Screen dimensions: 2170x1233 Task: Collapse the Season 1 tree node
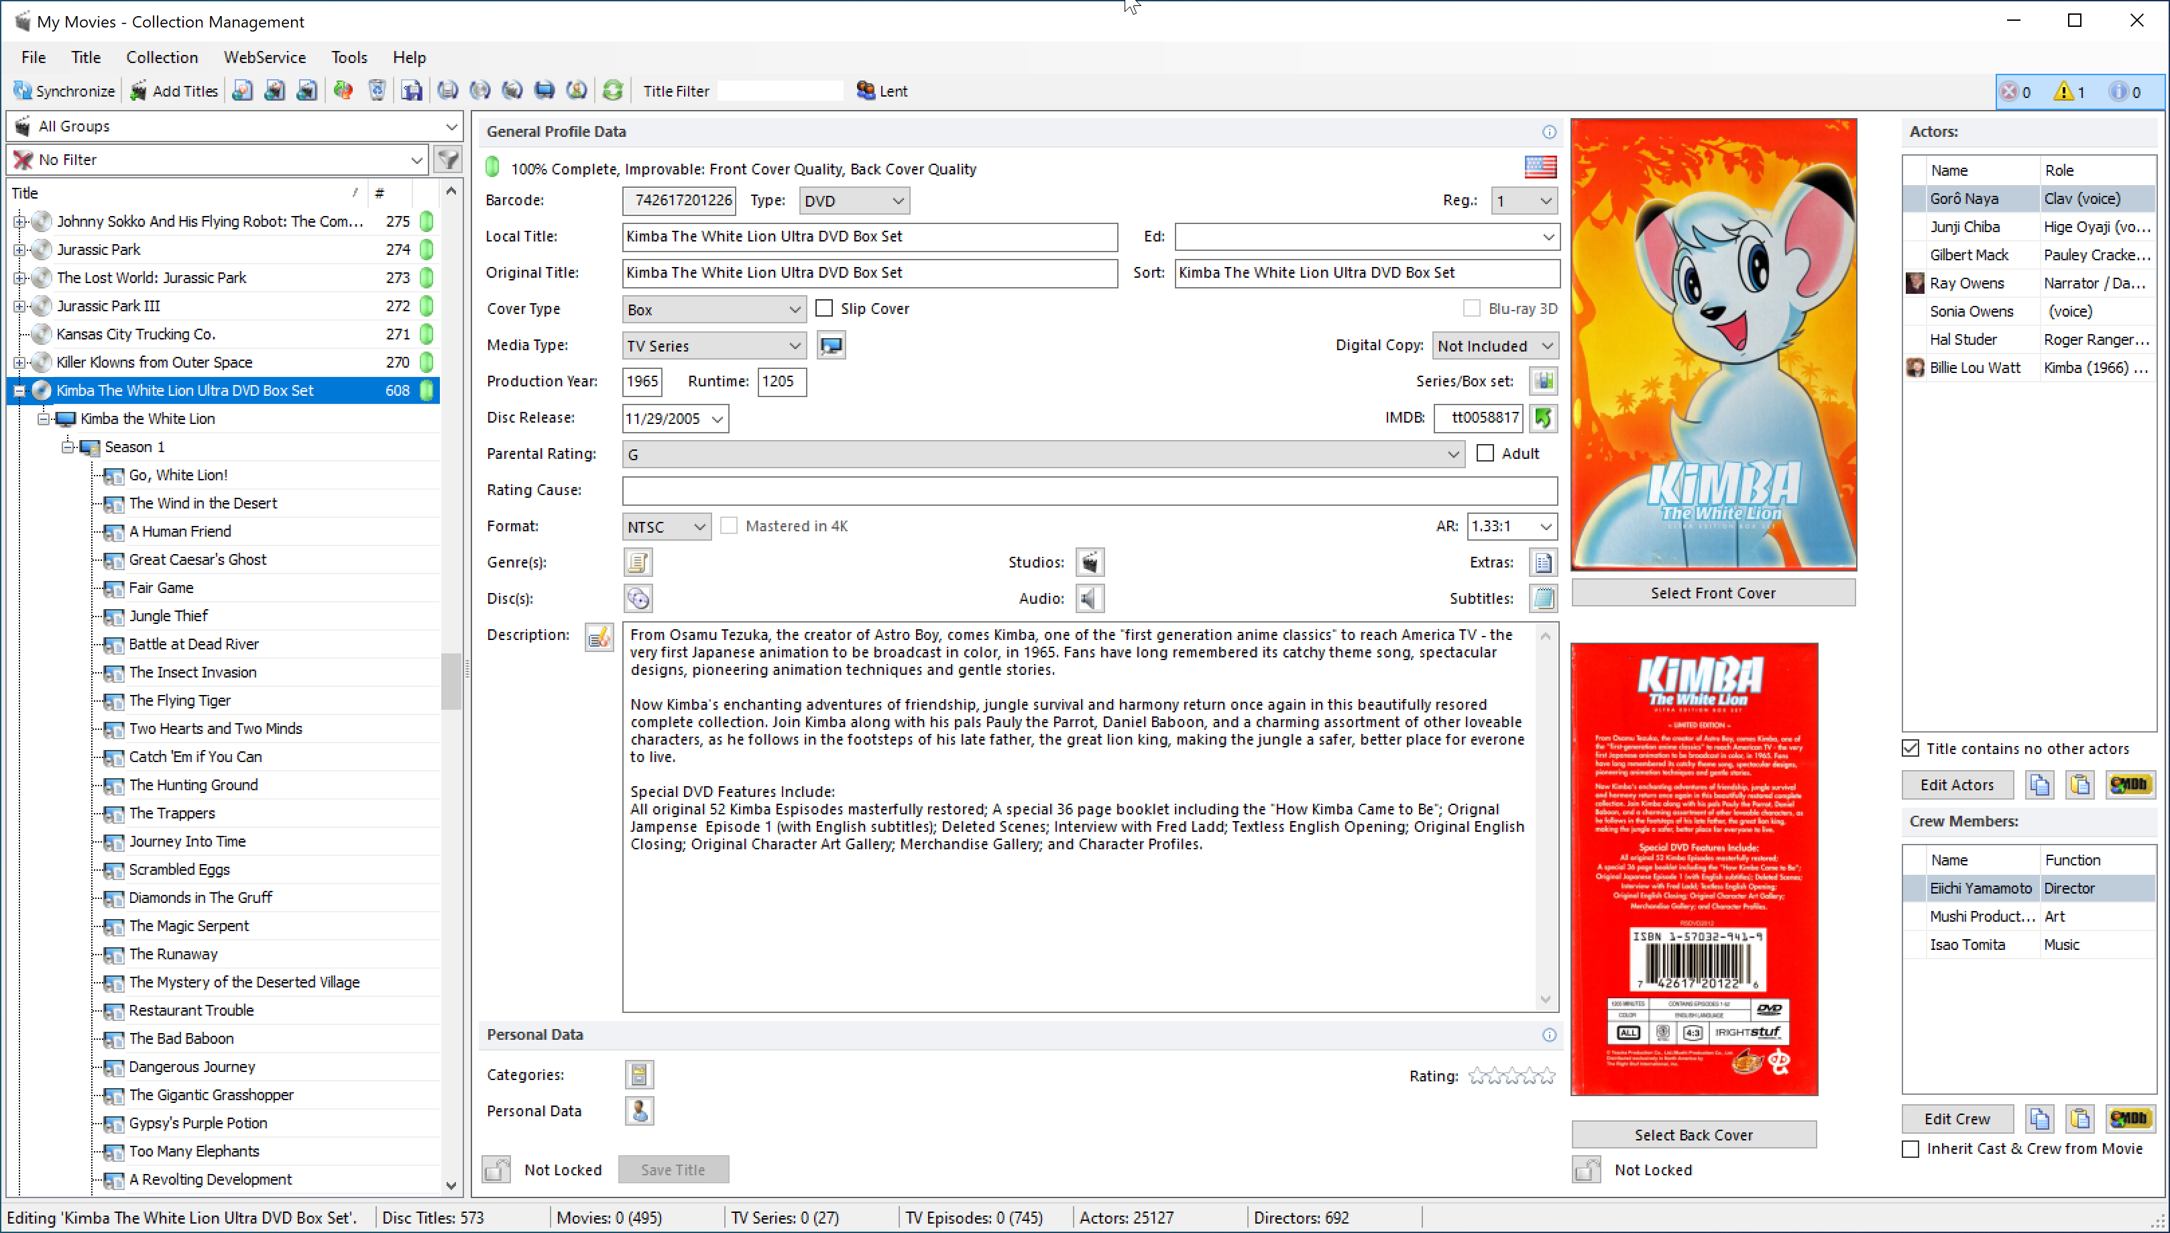click(x=68, y=446)
